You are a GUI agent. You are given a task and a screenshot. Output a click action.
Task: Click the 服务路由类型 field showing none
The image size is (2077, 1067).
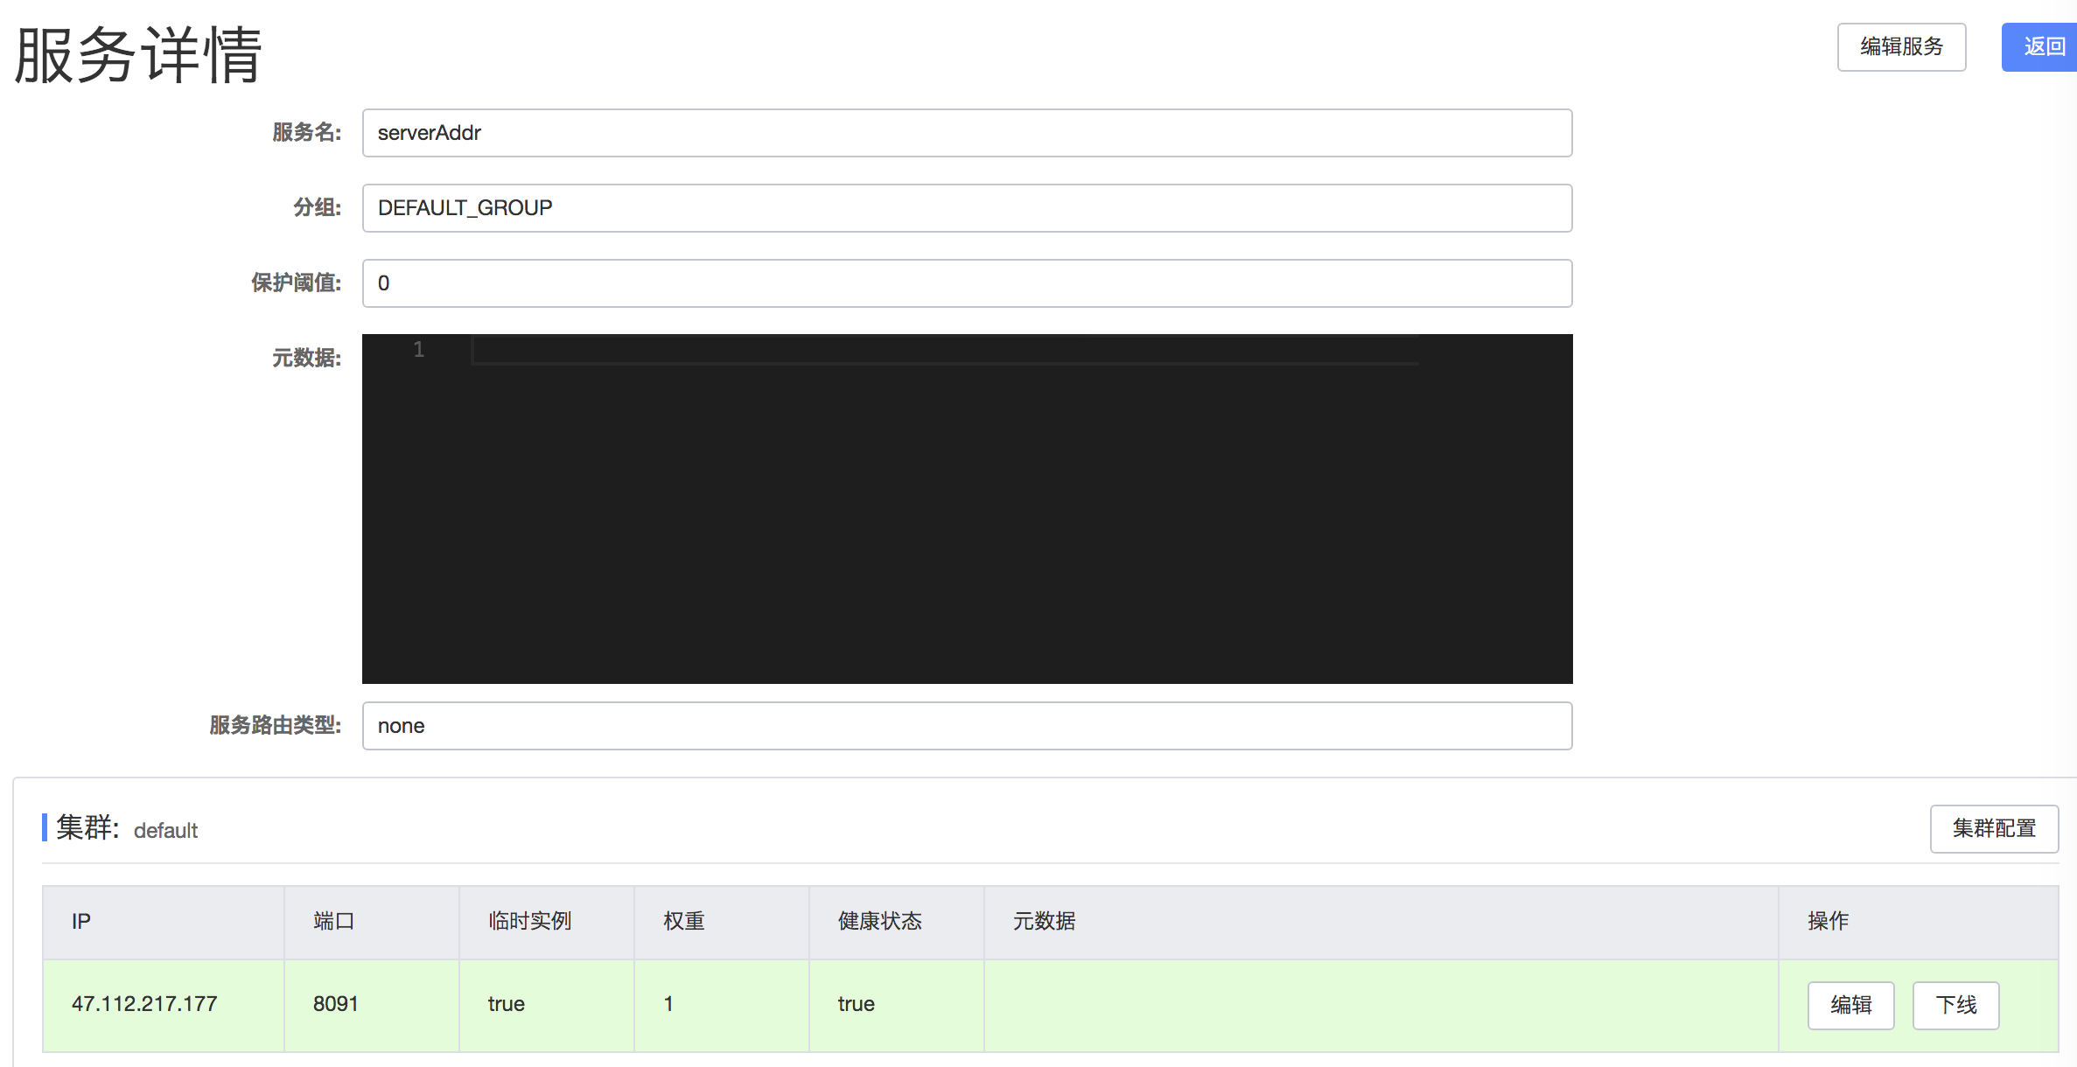[966, 726]
